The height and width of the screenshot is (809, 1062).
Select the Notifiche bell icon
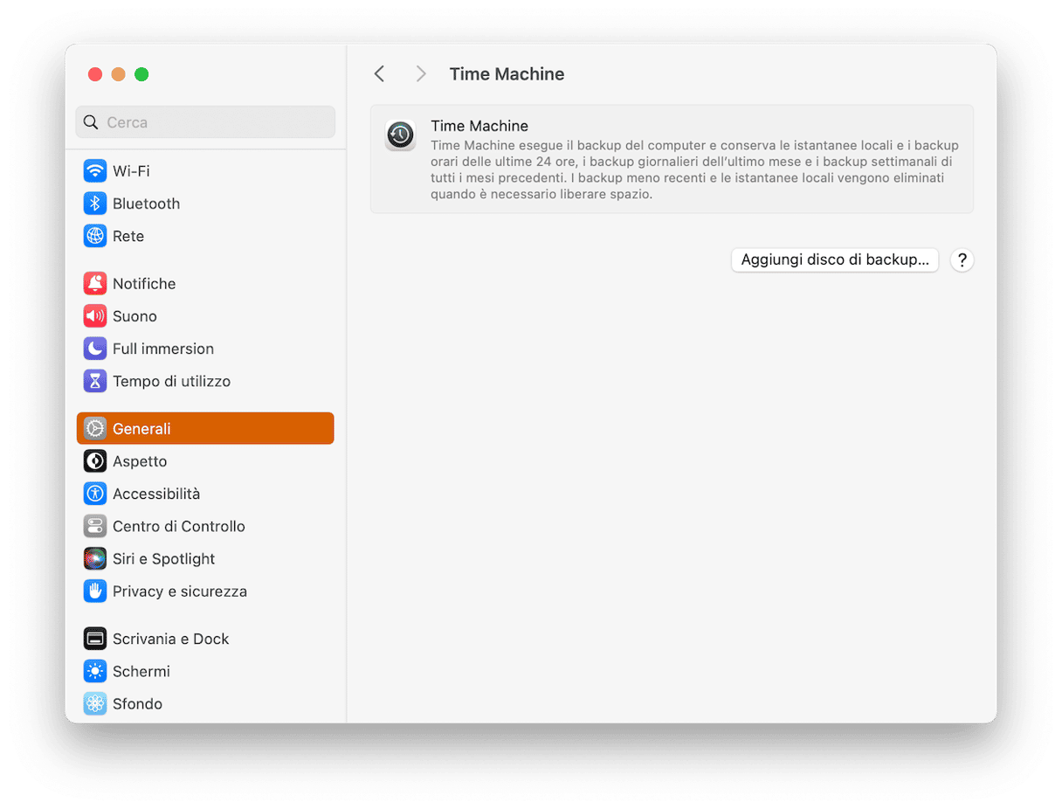tap(95, 284)
